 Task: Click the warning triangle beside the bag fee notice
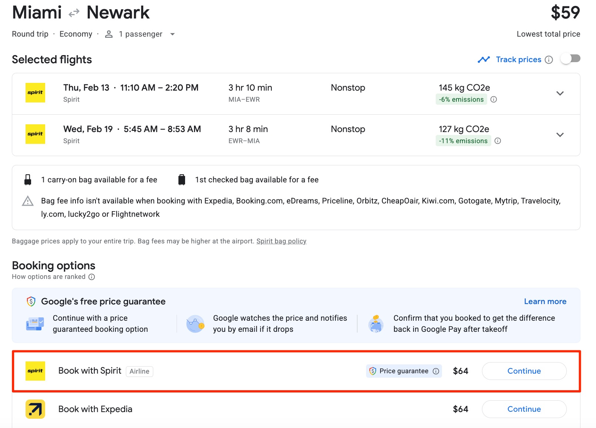point(27,202)
